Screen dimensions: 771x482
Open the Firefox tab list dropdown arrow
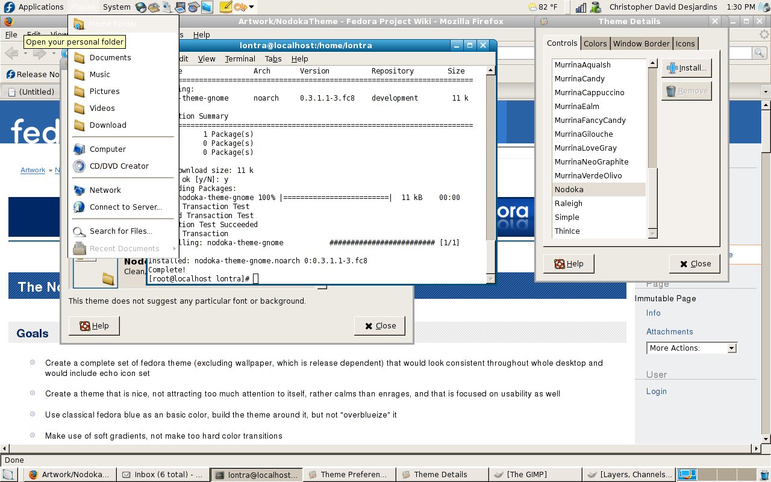click(x=766, y=92)
